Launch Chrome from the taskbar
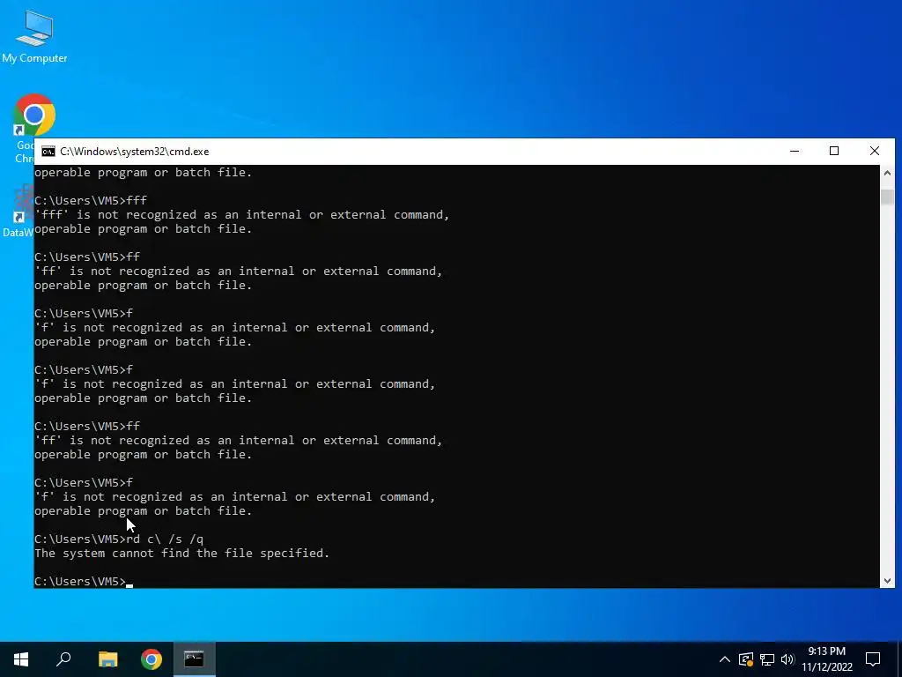This screenshot has width=902, height=677. coord(152,659)
